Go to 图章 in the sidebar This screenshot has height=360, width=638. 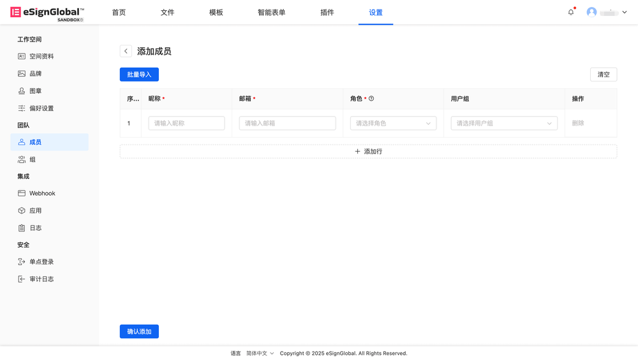coord(35,91)
